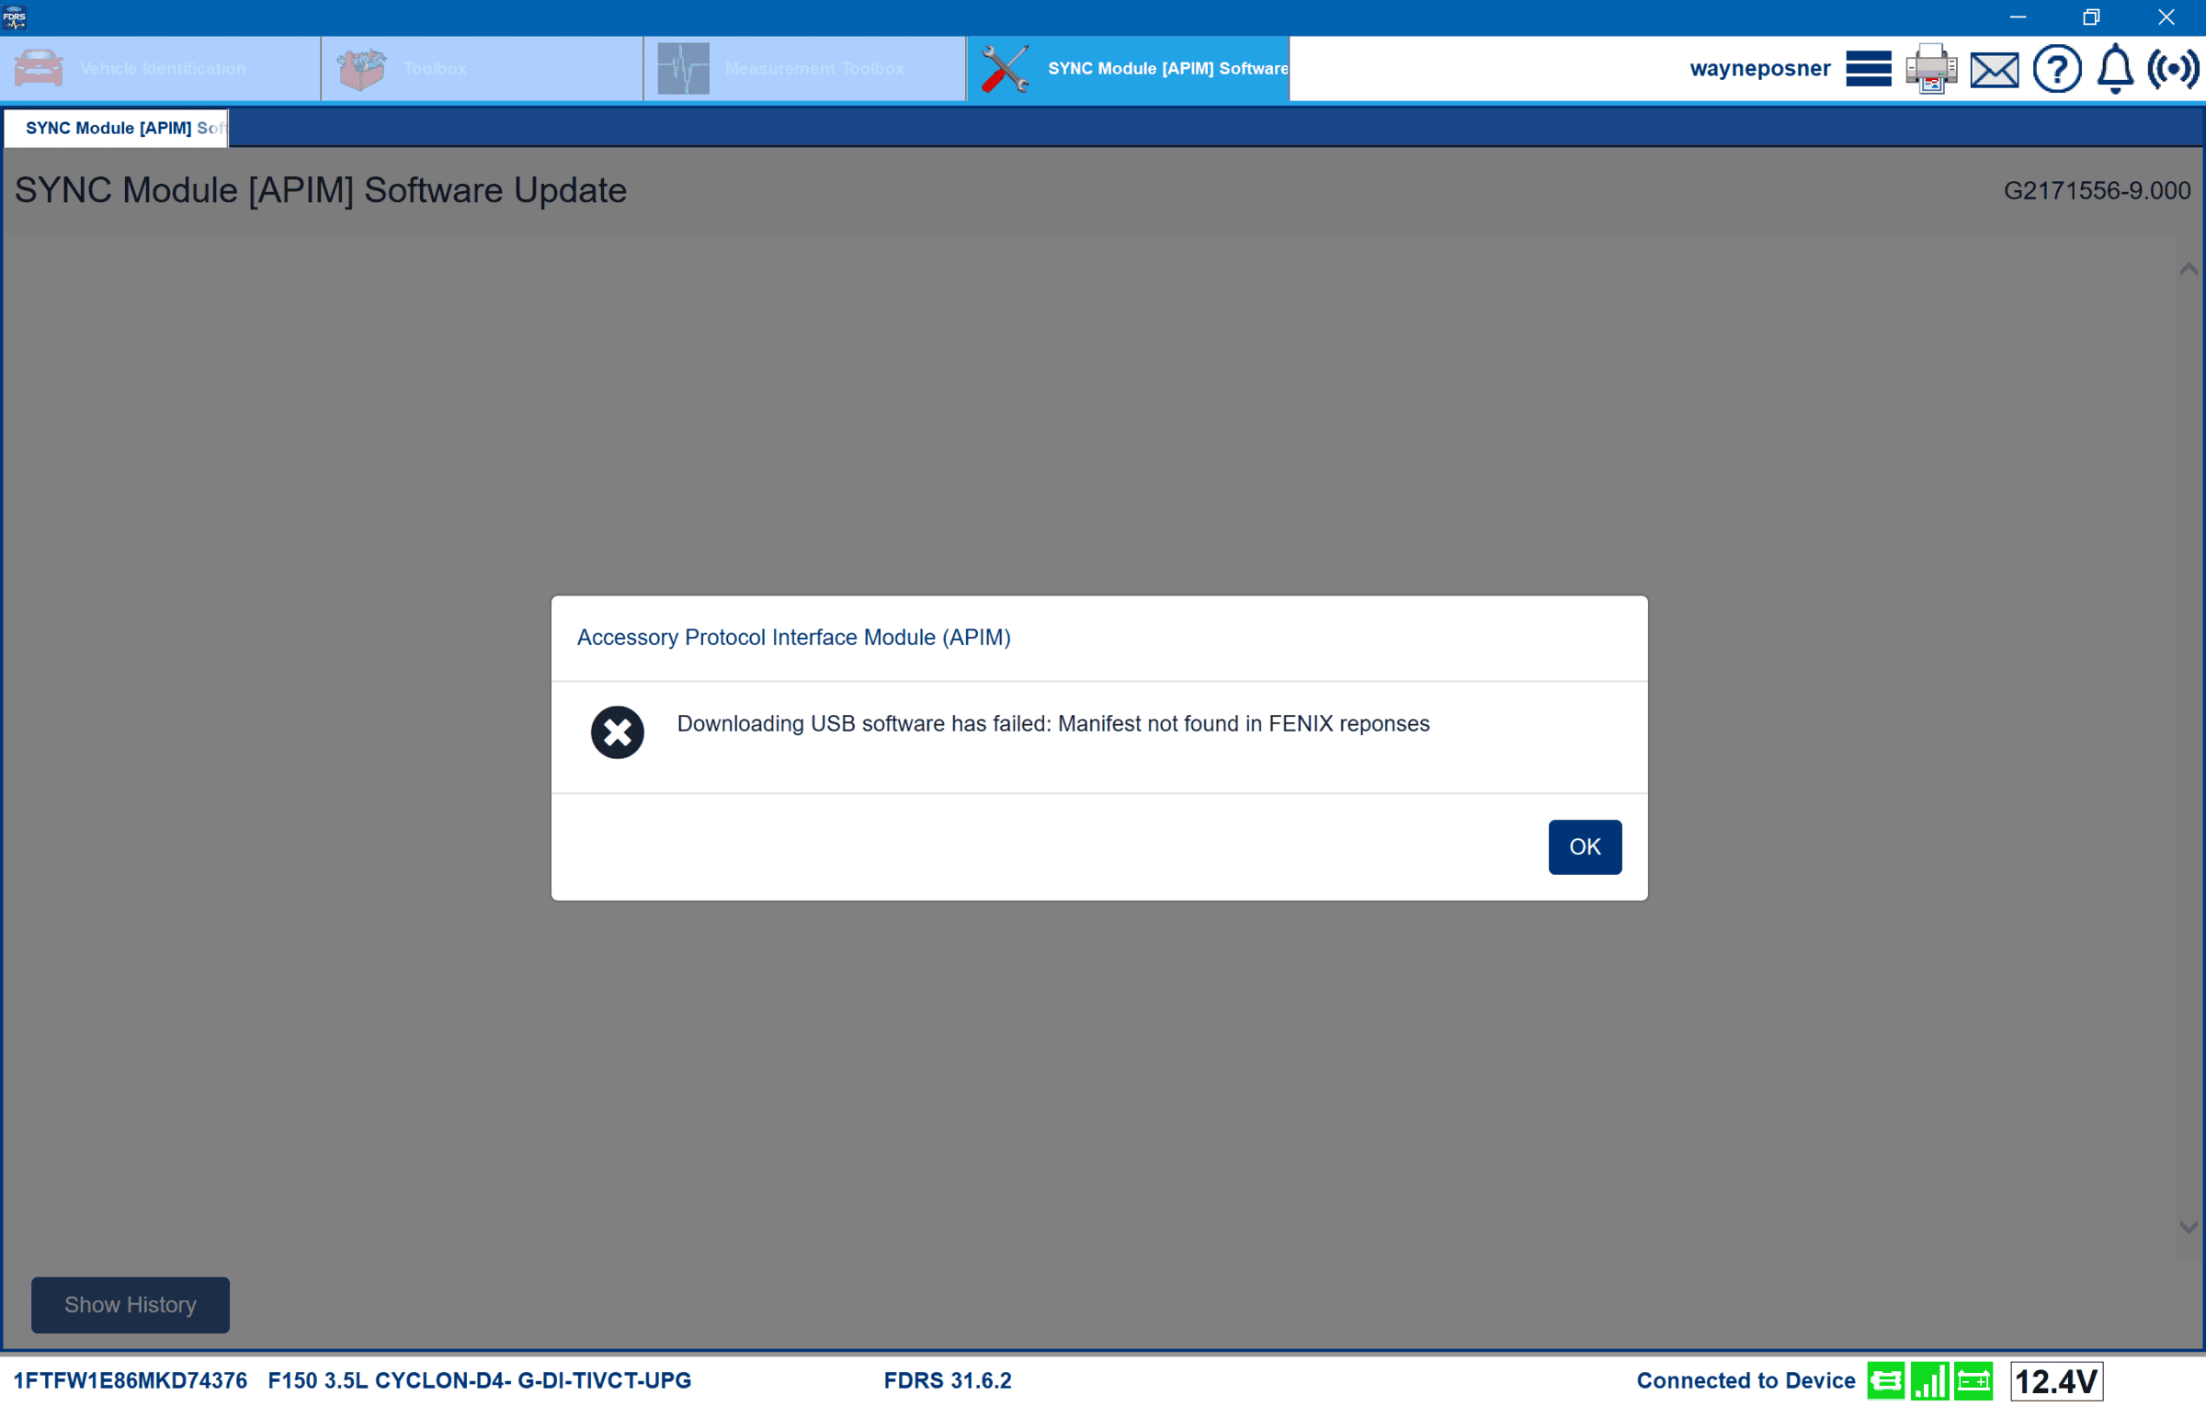Image resolution: width=2206 pixels, height=1406 pixels.
Task: Click the green vehicle connection status icon
Action: 1884,1380
